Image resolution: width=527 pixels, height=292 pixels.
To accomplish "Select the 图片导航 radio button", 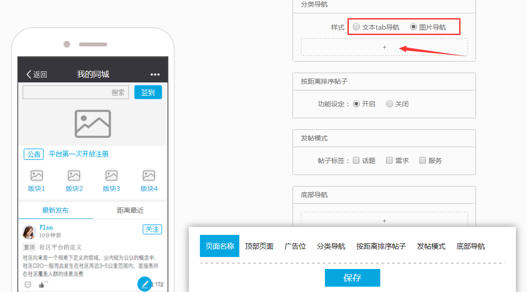I will tap(414, 27).
